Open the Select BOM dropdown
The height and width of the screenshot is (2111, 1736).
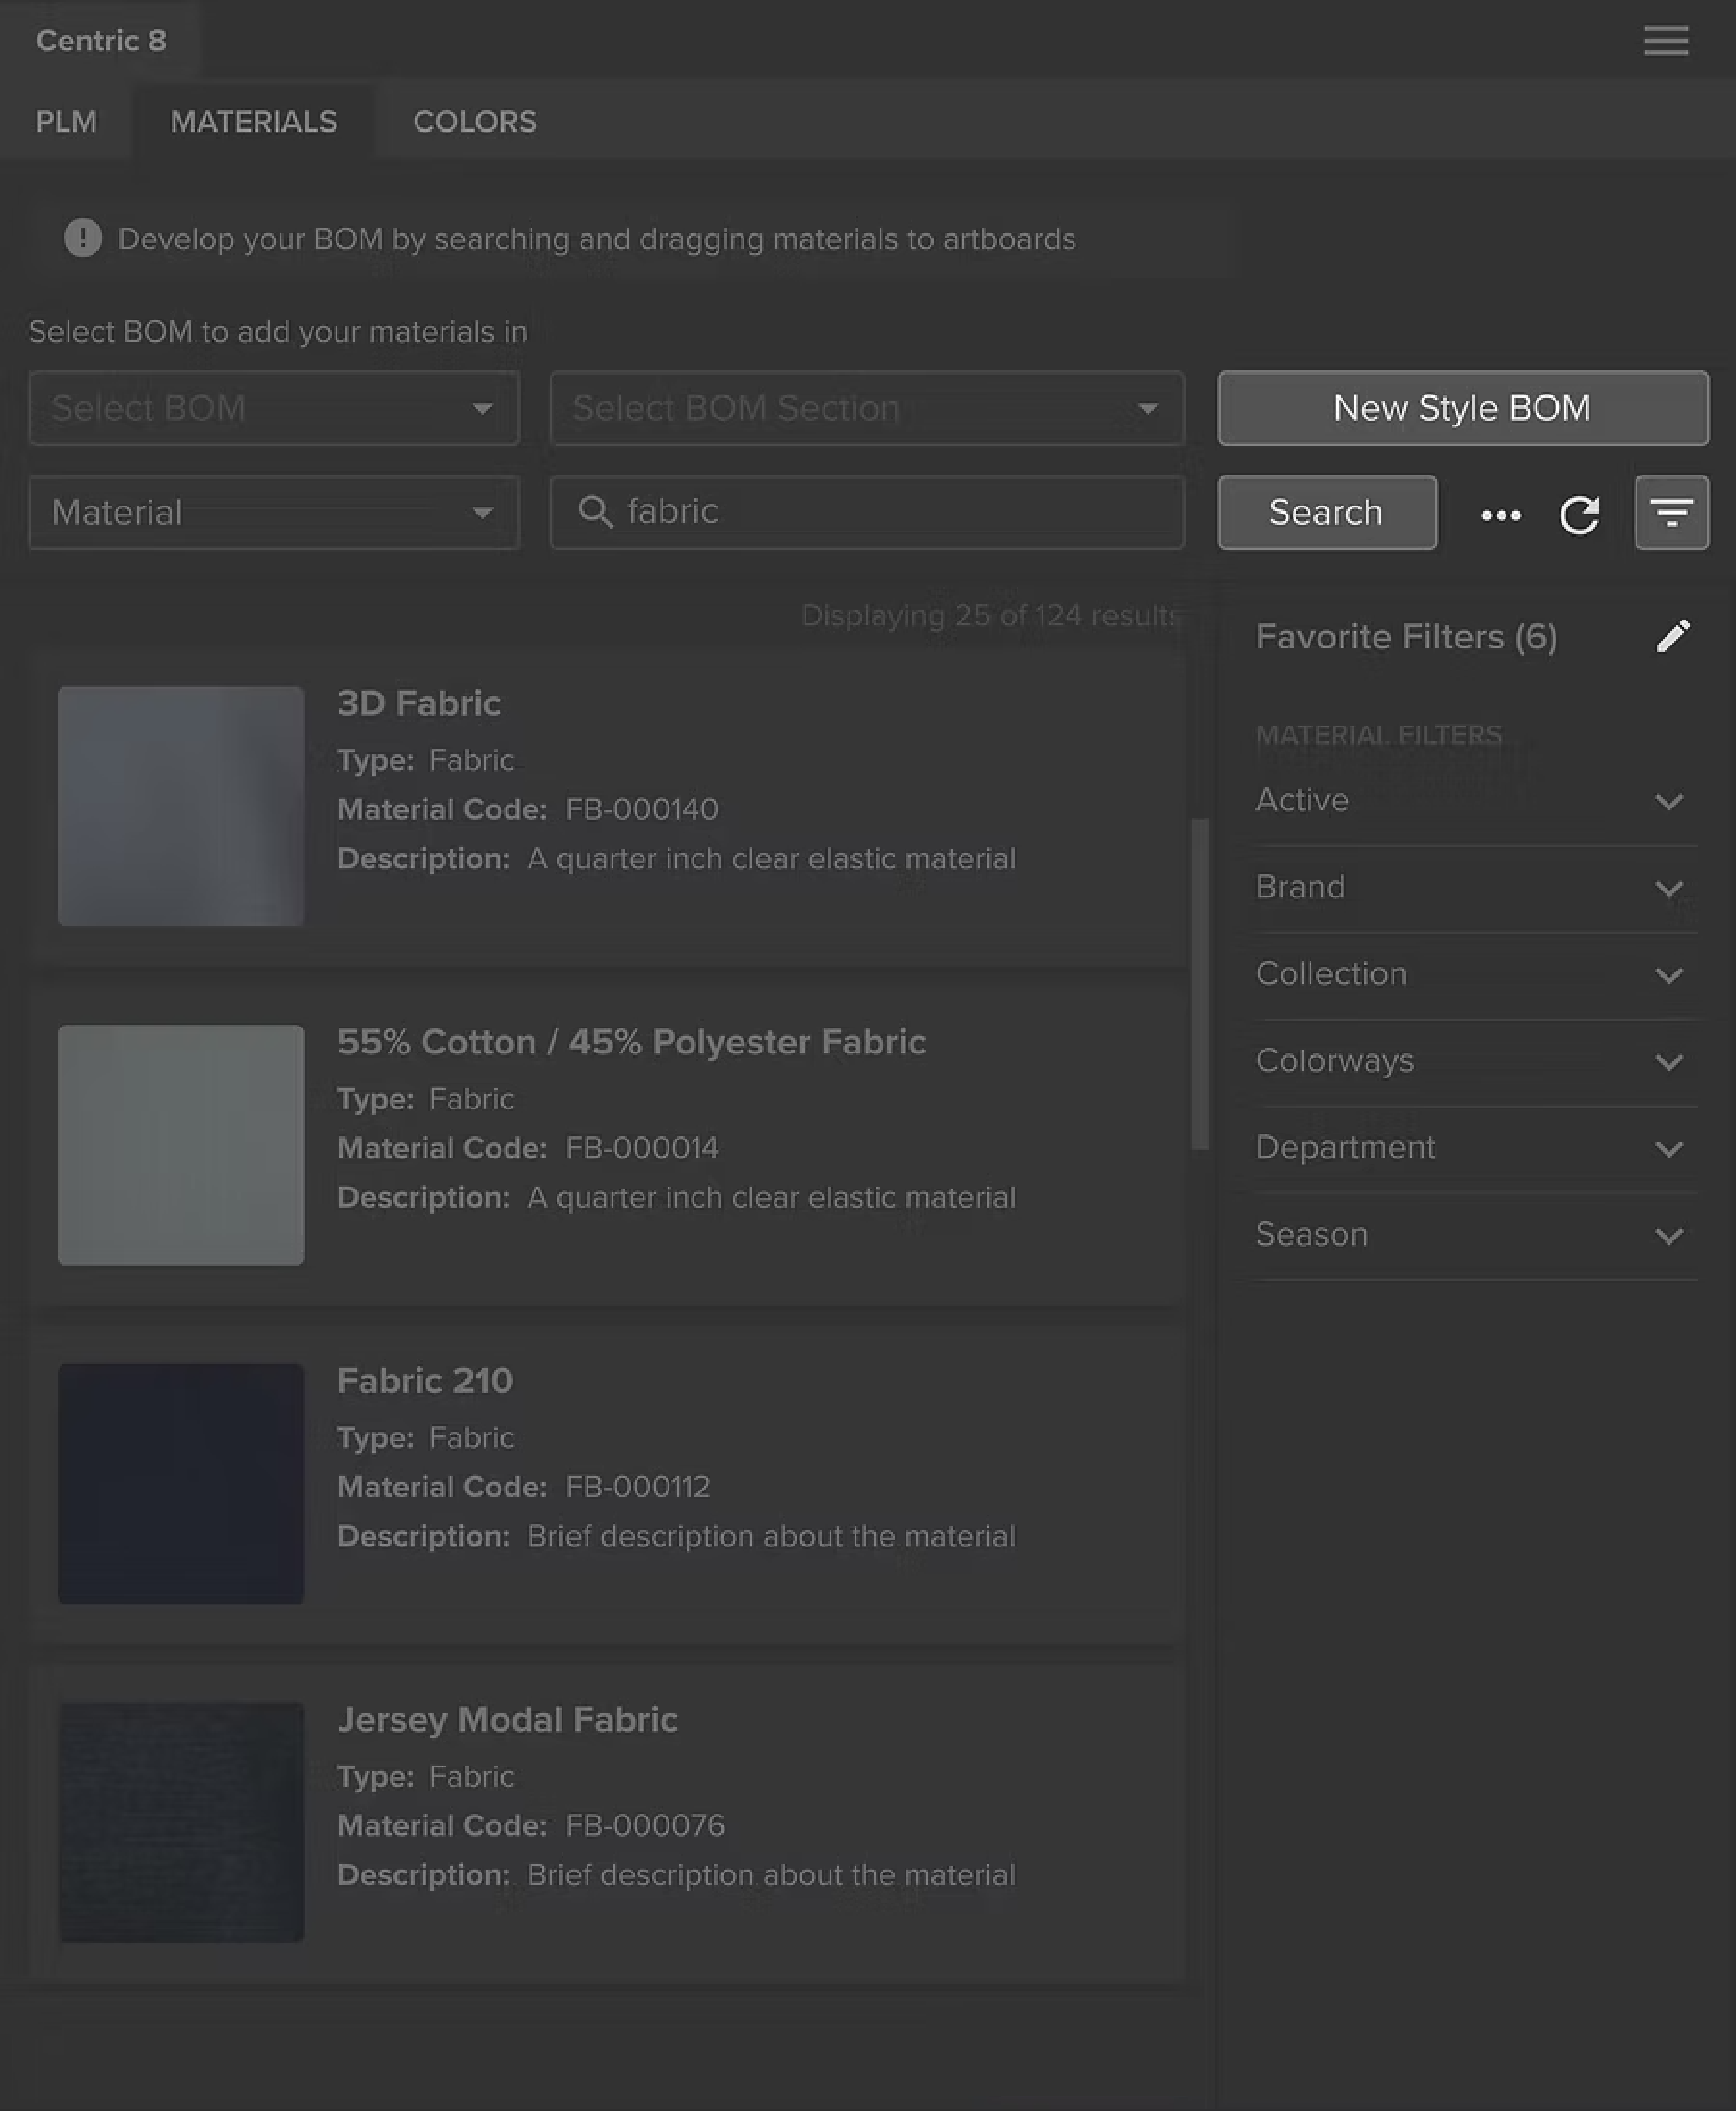273,408
